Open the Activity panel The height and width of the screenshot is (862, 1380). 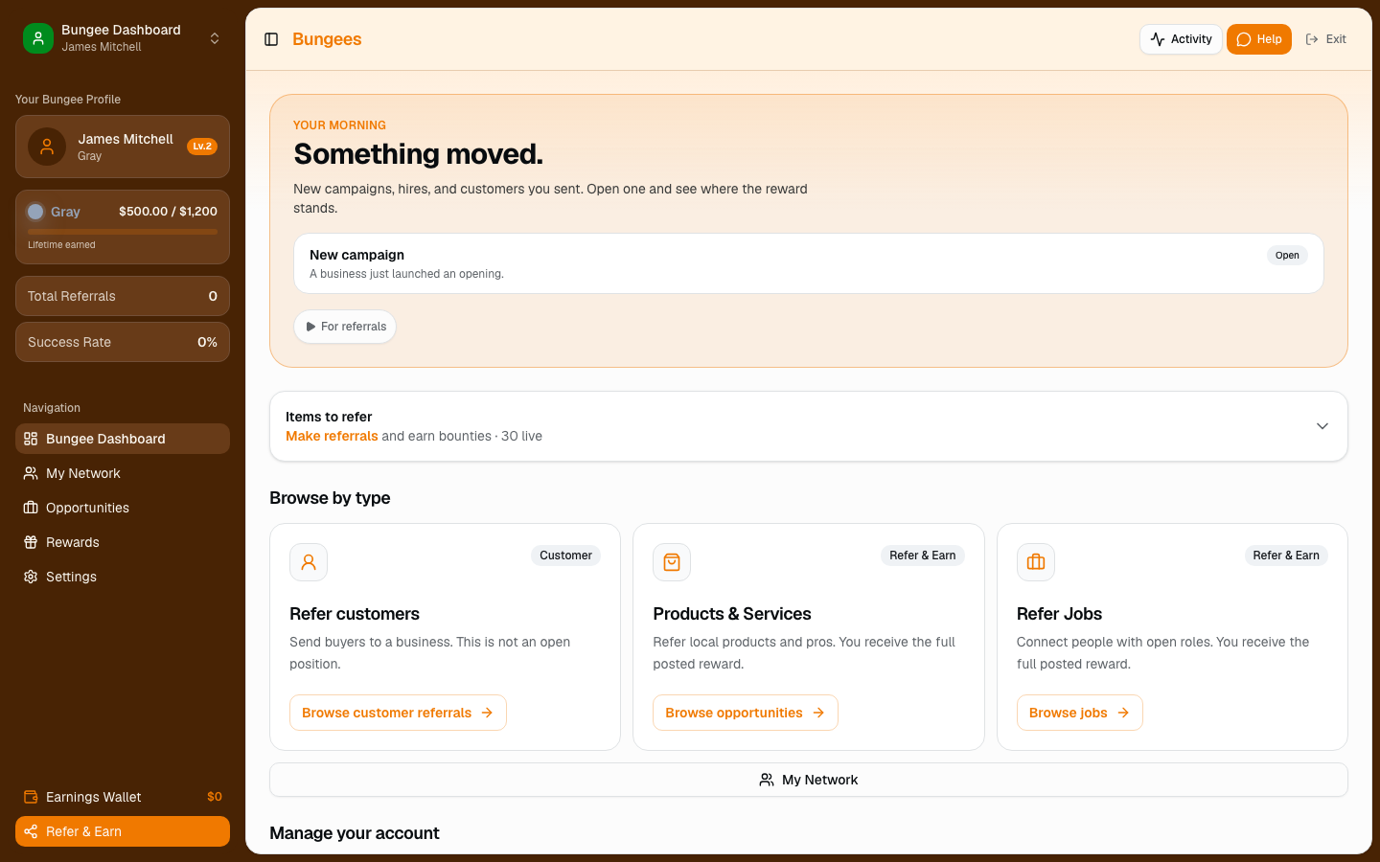point(1181,39)
